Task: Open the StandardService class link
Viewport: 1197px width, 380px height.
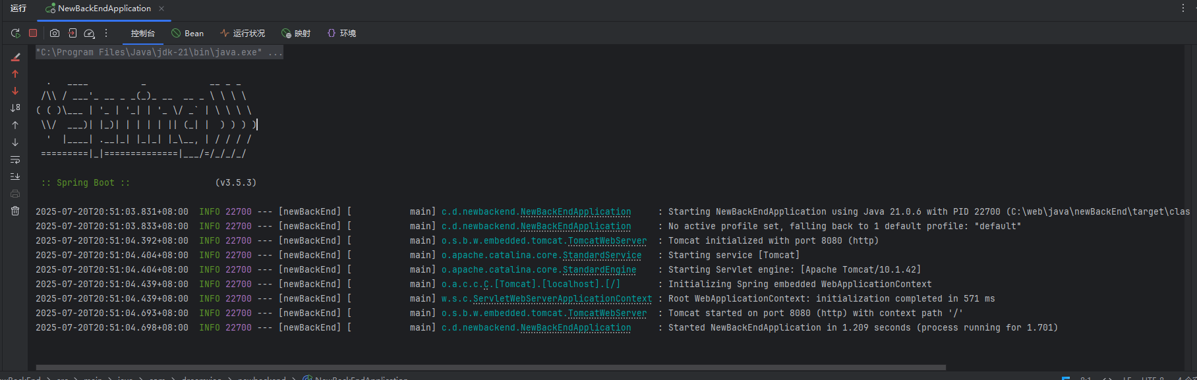Action: [601, 255]
